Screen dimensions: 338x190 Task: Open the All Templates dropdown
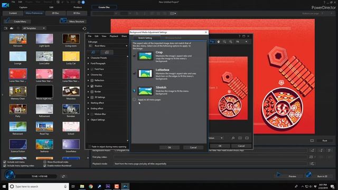click(34, 28)
